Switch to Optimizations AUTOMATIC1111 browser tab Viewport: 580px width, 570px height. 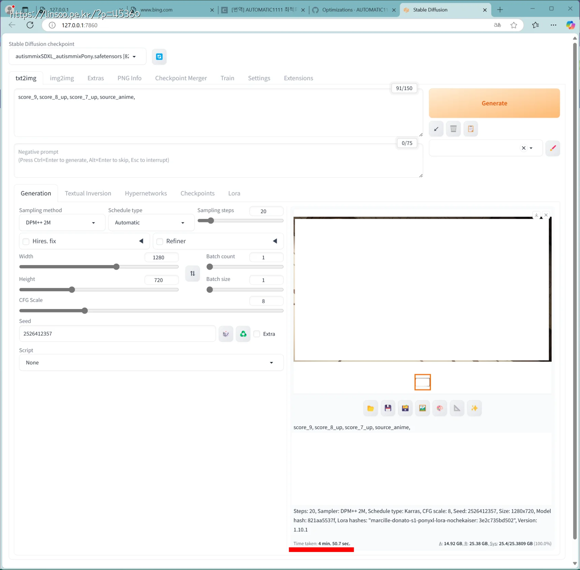[354, 10]
